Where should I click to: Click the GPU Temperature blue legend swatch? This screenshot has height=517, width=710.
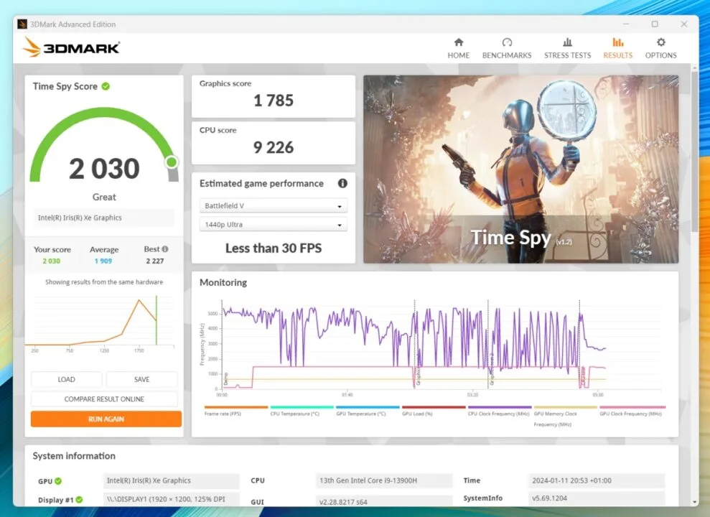(368, 407)
